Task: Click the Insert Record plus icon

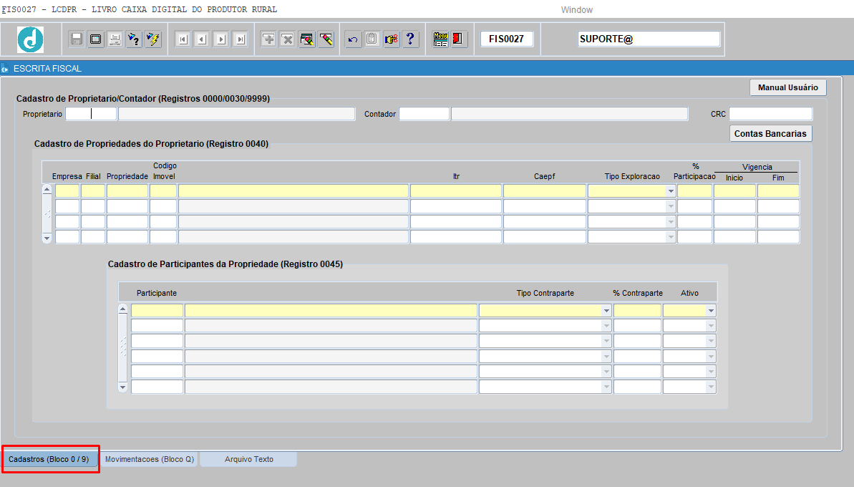Action: [268, 39]
